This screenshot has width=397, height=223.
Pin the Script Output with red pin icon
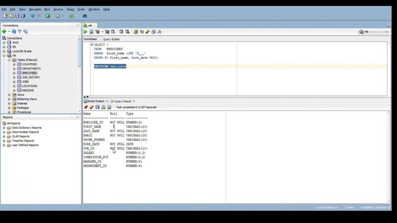coord(86,107)
